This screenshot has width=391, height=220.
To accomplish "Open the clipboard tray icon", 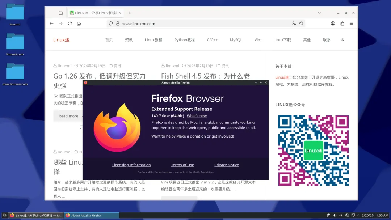I will tap(329, 215).
